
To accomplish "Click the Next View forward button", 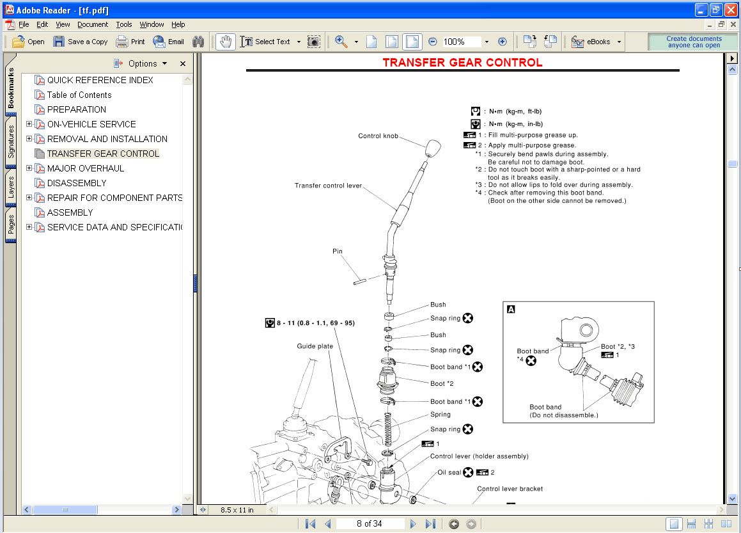I will click(x=471, y=523).
